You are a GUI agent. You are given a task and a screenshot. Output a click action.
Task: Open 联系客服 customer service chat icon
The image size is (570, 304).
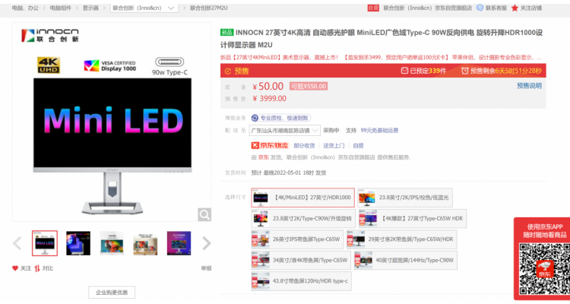click(x=480, y=8)
